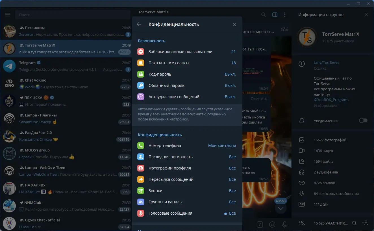Click the green passcode lock icon

point(141,74)
